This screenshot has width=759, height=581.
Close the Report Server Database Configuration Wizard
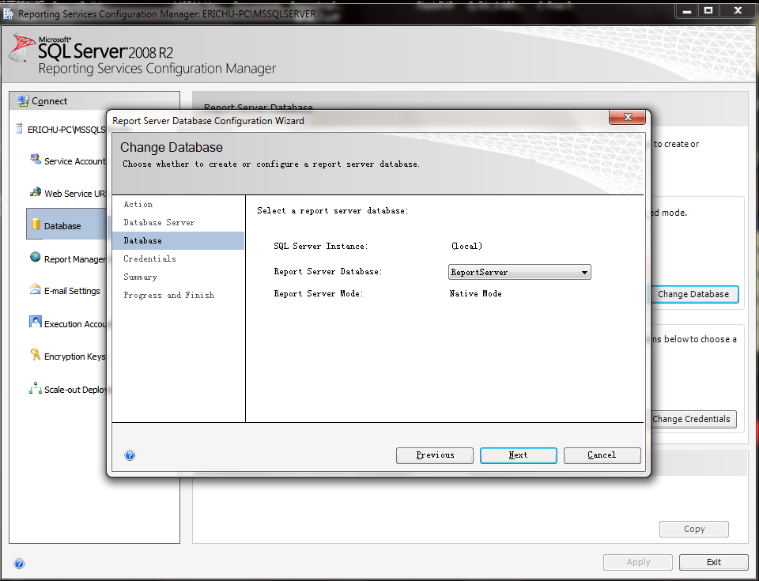(627, 117)
